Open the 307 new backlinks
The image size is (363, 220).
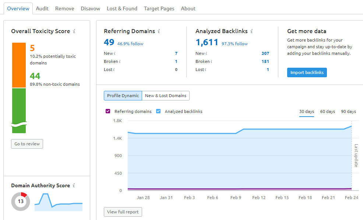click(x=265, y=53)
